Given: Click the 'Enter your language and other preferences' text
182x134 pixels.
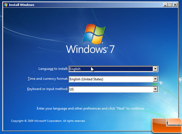Looking at the screenshot, I should [x=91, y=108].
